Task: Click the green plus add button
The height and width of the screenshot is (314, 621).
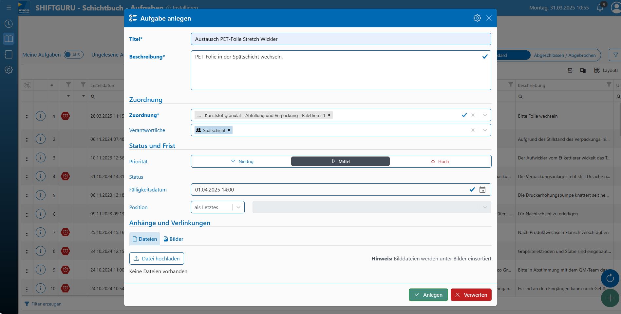Action: coord(610,298)
